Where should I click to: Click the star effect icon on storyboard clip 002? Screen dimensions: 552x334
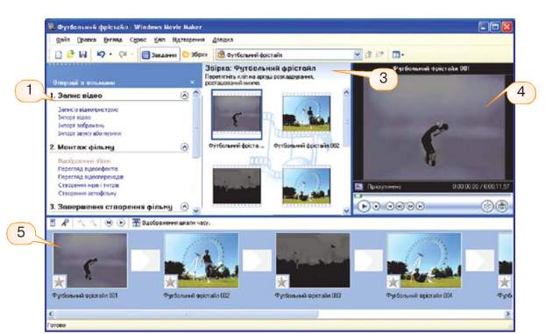point(171,282)
